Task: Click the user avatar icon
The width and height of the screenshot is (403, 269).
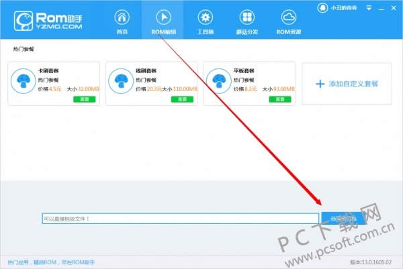Action: coord(322,7)
